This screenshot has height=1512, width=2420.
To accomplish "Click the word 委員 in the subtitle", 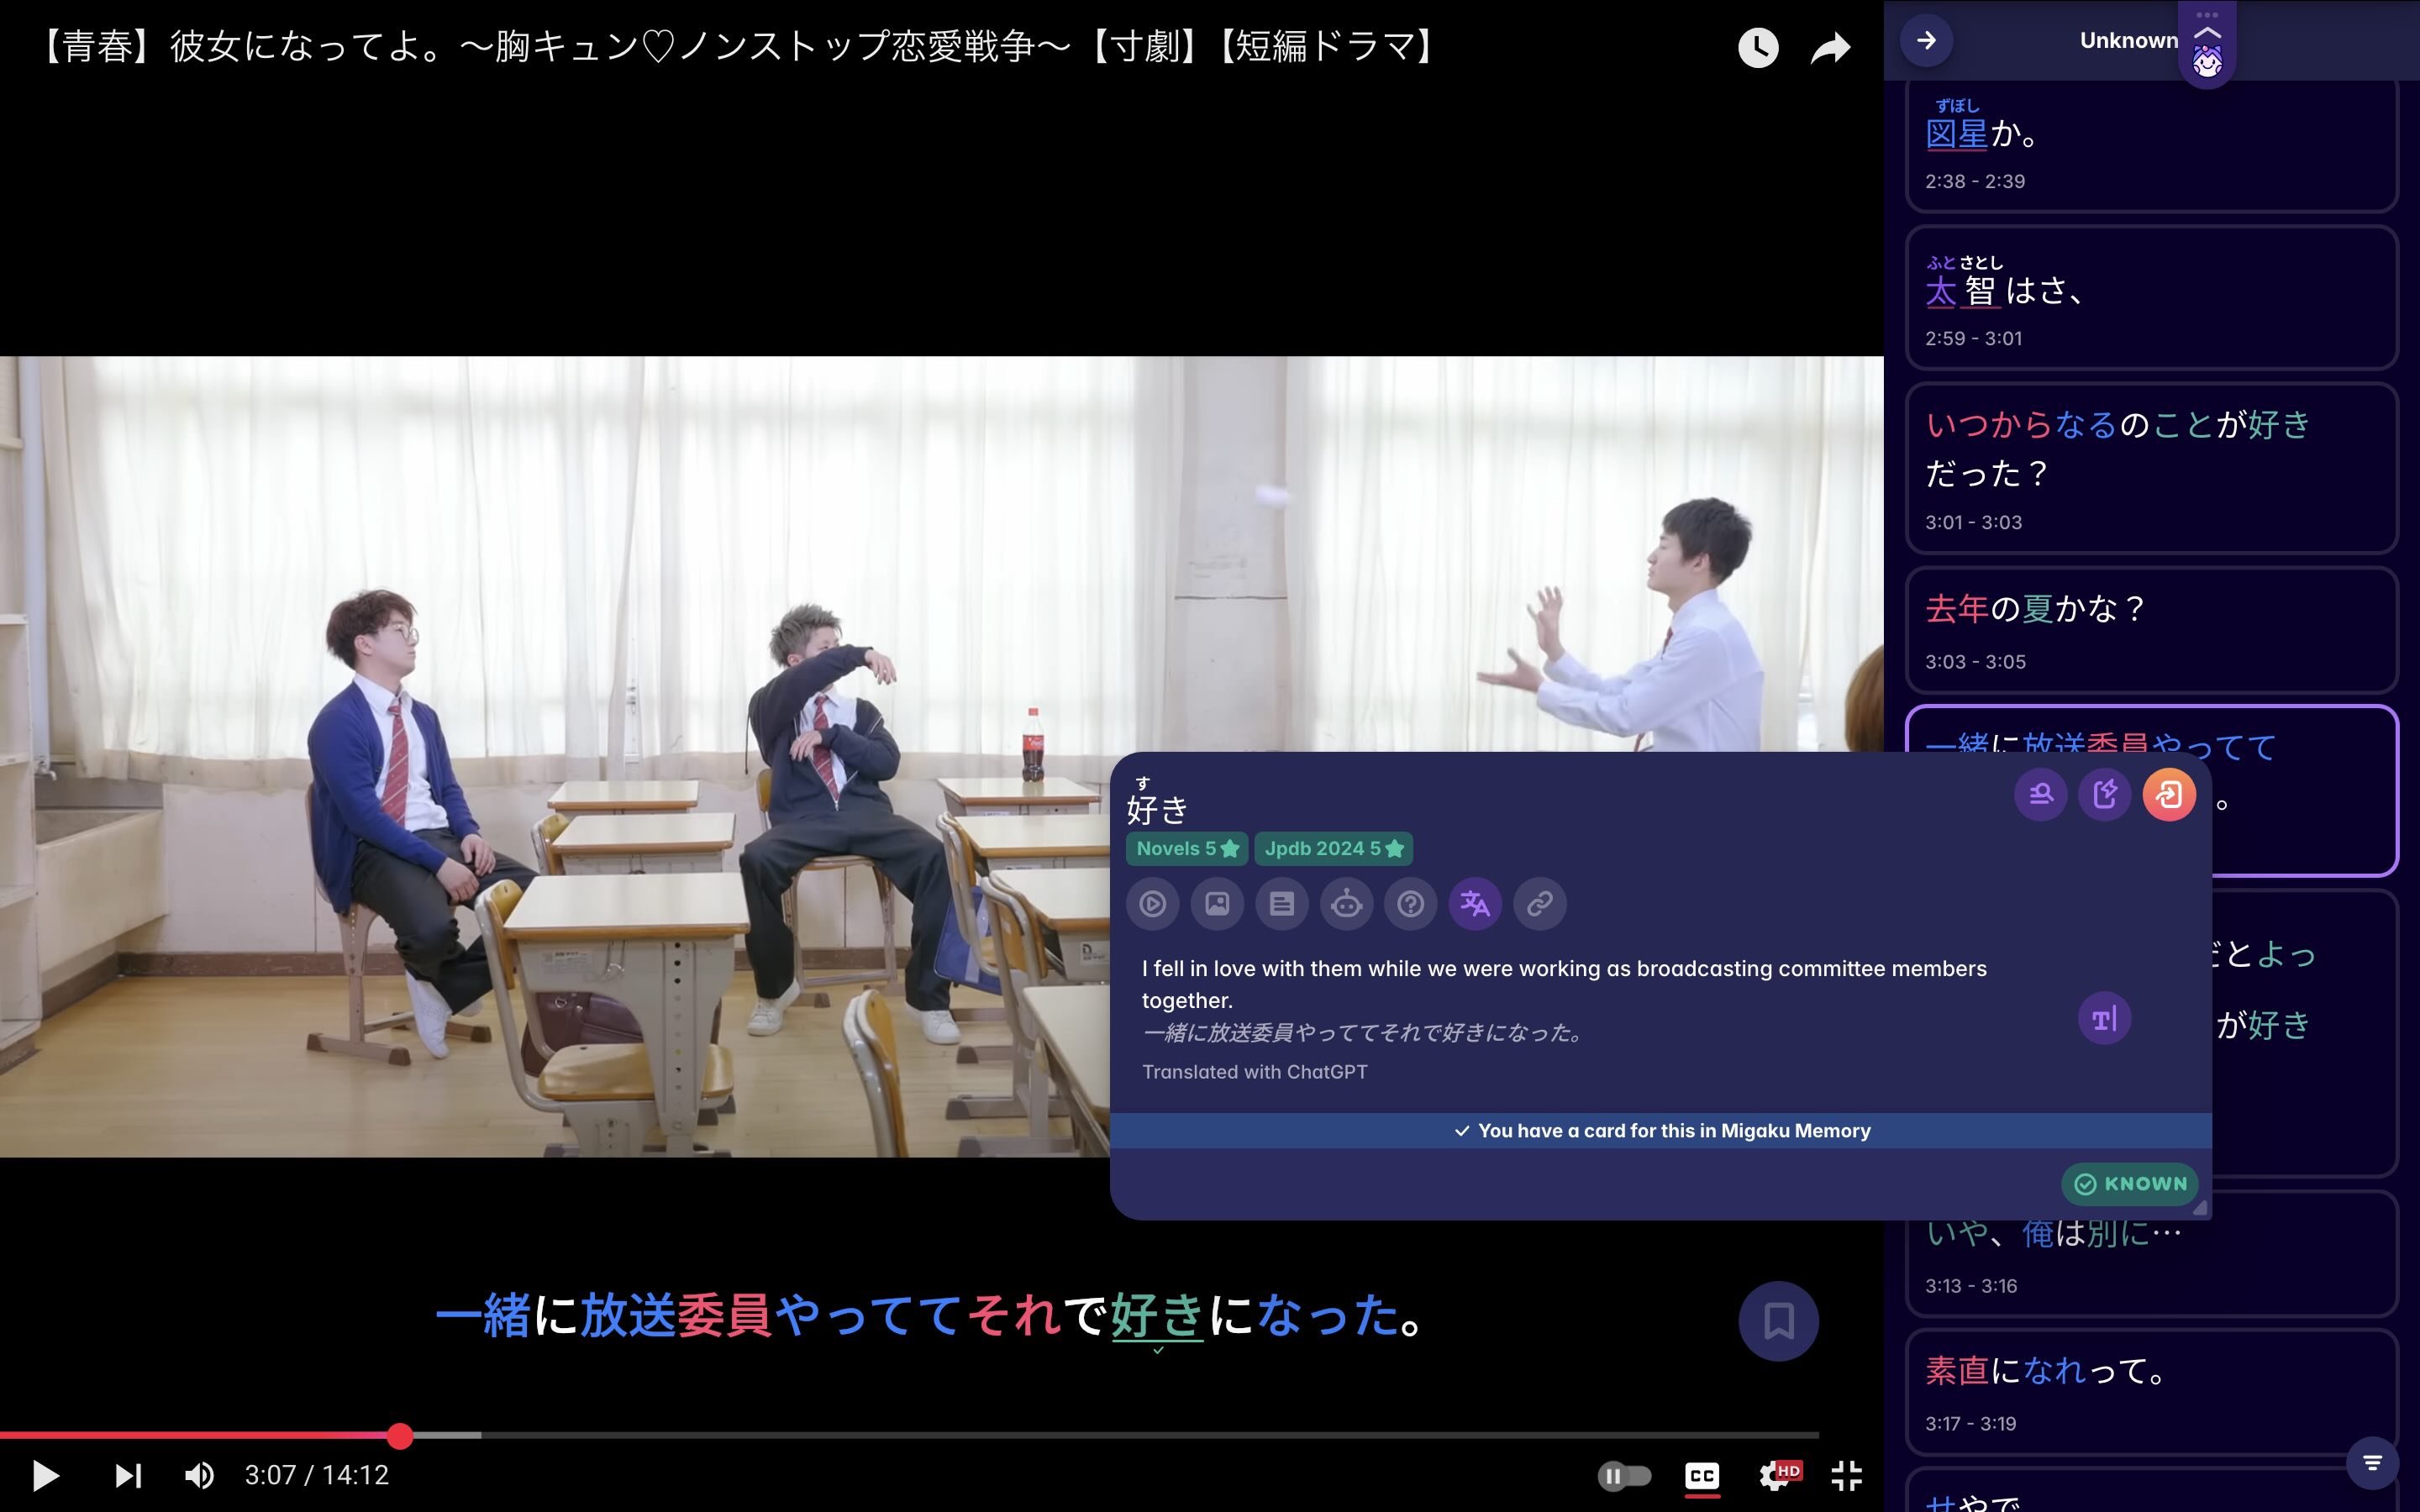I will coord(725,1315).
